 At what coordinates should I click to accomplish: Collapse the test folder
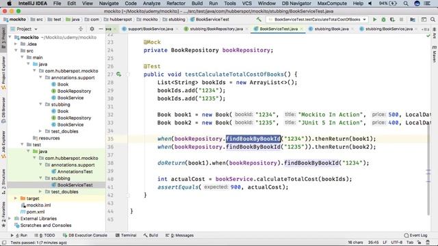22,144
